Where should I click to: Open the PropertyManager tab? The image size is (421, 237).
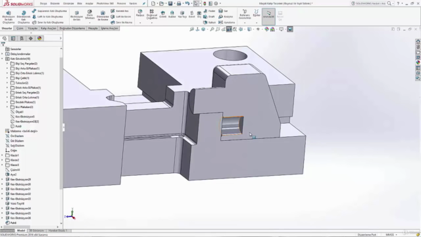point(13,38)
